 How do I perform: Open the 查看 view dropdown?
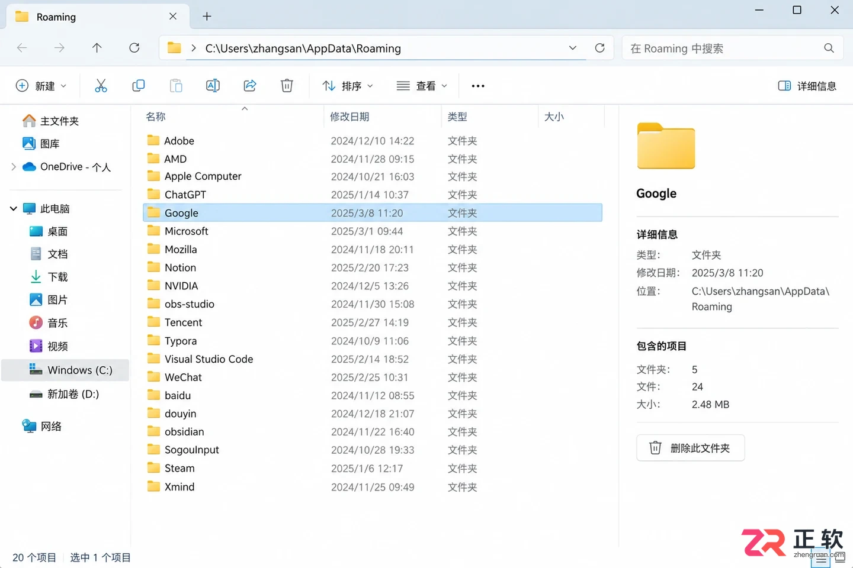(x=422, y=86)
